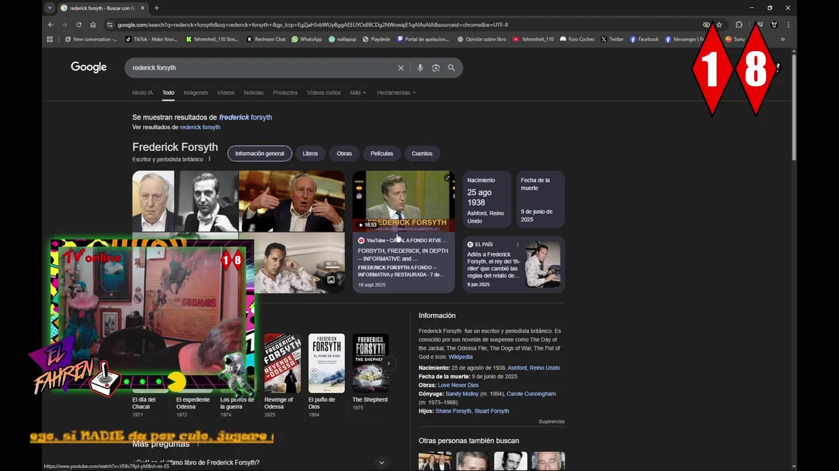Go back with the browser back arrow
Screen dimensions: 839x471
tap(50, 25)
